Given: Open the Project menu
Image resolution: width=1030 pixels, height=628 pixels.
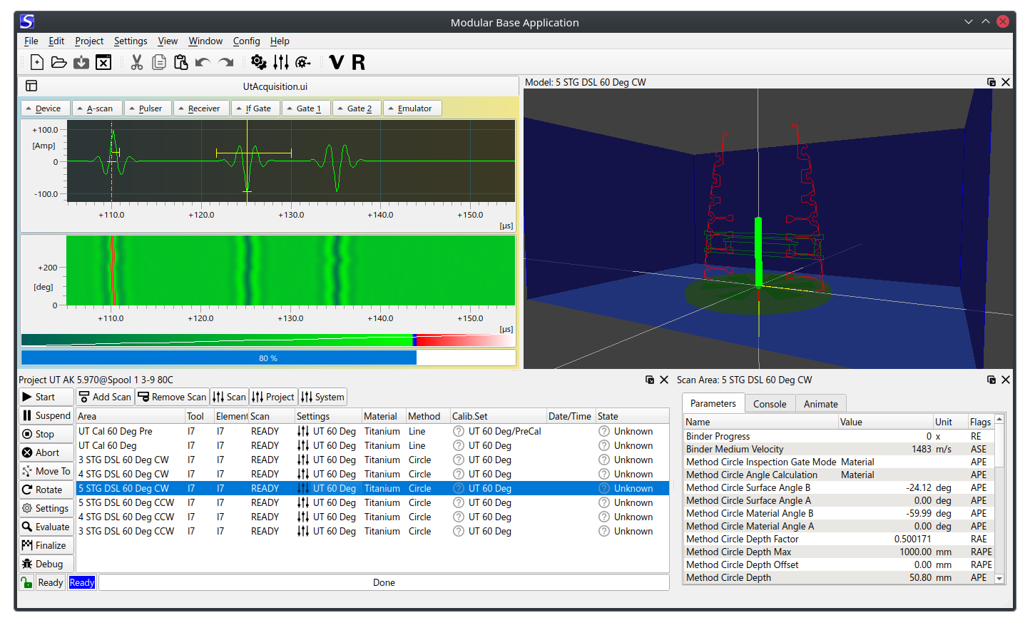Looking at the screenshot, I should point(89,41).
